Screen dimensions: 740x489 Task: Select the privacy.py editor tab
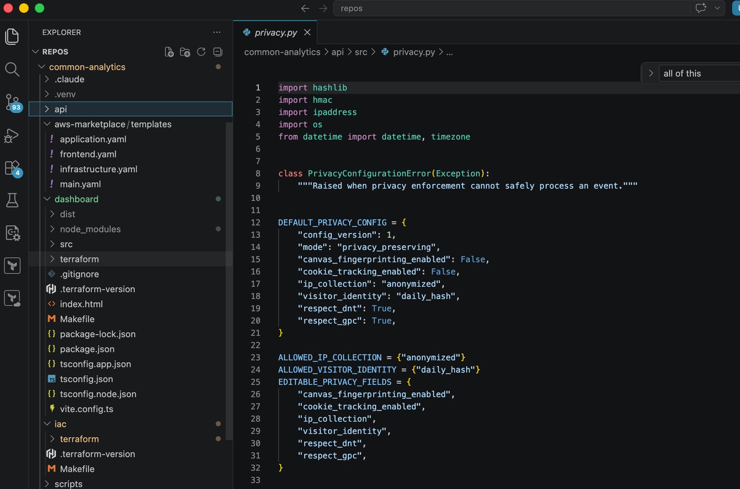coord(275,33)
